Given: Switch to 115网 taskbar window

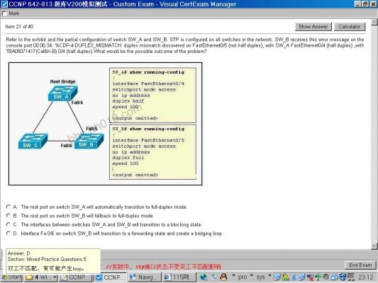Looking at the screenshot, I should [x=179, y=277].
